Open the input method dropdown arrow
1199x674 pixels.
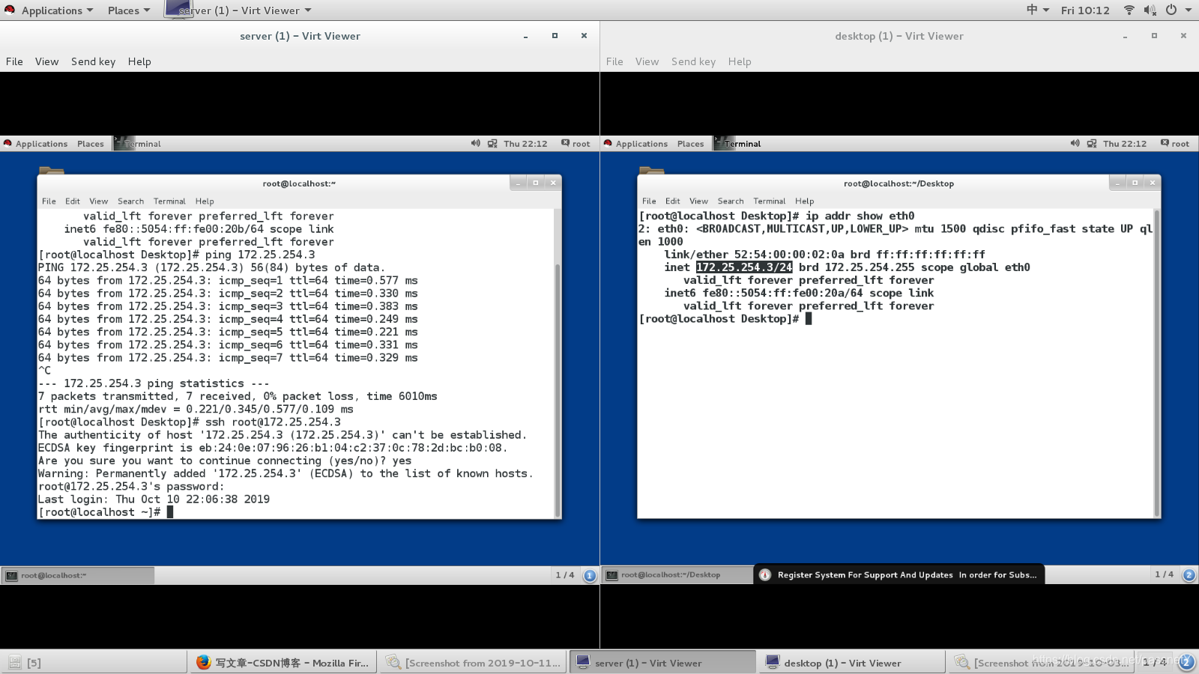pyautogui.click(x=1046, y=10)
